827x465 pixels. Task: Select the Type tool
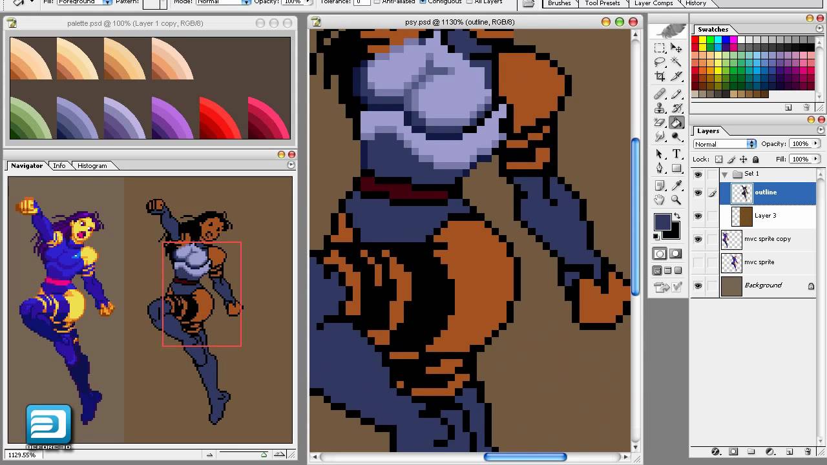[676, 154]
